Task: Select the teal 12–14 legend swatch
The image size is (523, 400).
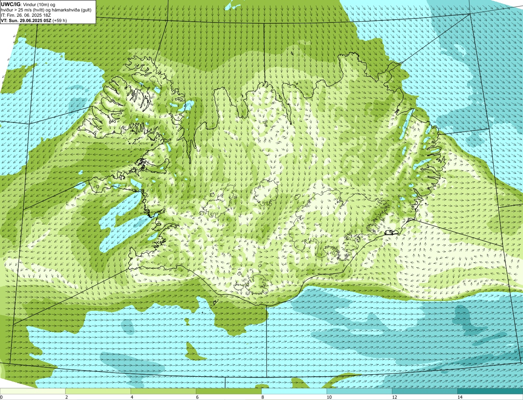Action: [425, 391]
